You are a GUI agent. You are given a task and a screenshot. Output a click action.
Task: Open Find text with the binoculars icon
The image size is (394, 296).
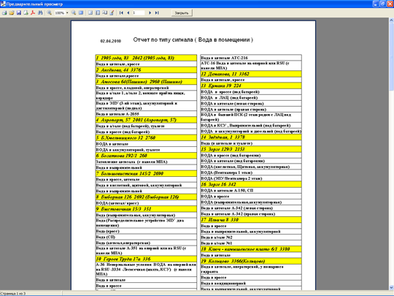click(x=40, y=12)
